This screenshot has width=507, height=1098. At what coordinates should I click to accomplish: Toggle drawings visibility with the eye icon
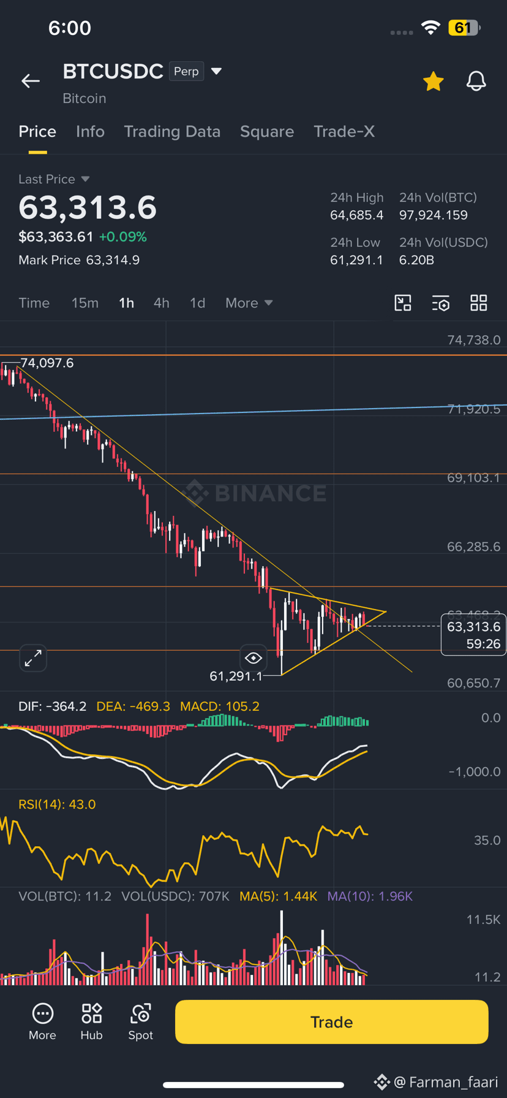tap(253, 658)
